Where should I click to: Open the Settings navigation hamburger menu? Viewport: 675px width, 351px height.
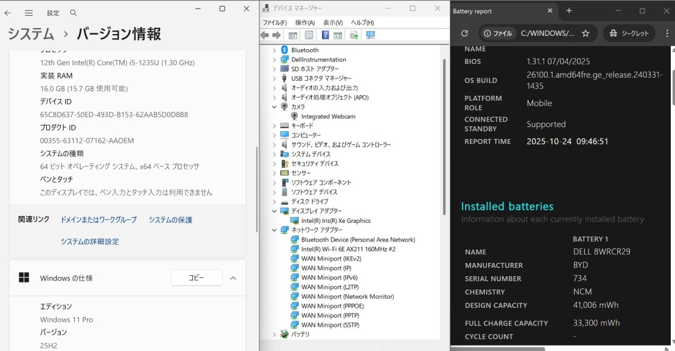pos(29,12)
